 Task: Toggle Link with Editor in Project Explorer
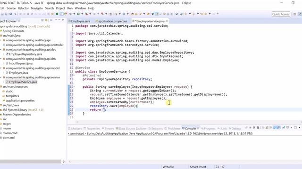point(46,20)
